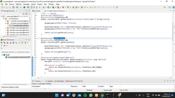Click the editor vertical scrollbar
Image resolution: width=175 pixels, height=98 pixels.
173,32
